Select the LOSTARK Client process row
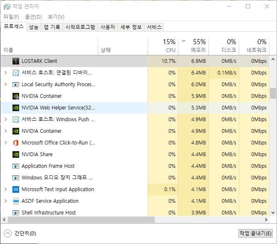277x244 pixels. 135,61
